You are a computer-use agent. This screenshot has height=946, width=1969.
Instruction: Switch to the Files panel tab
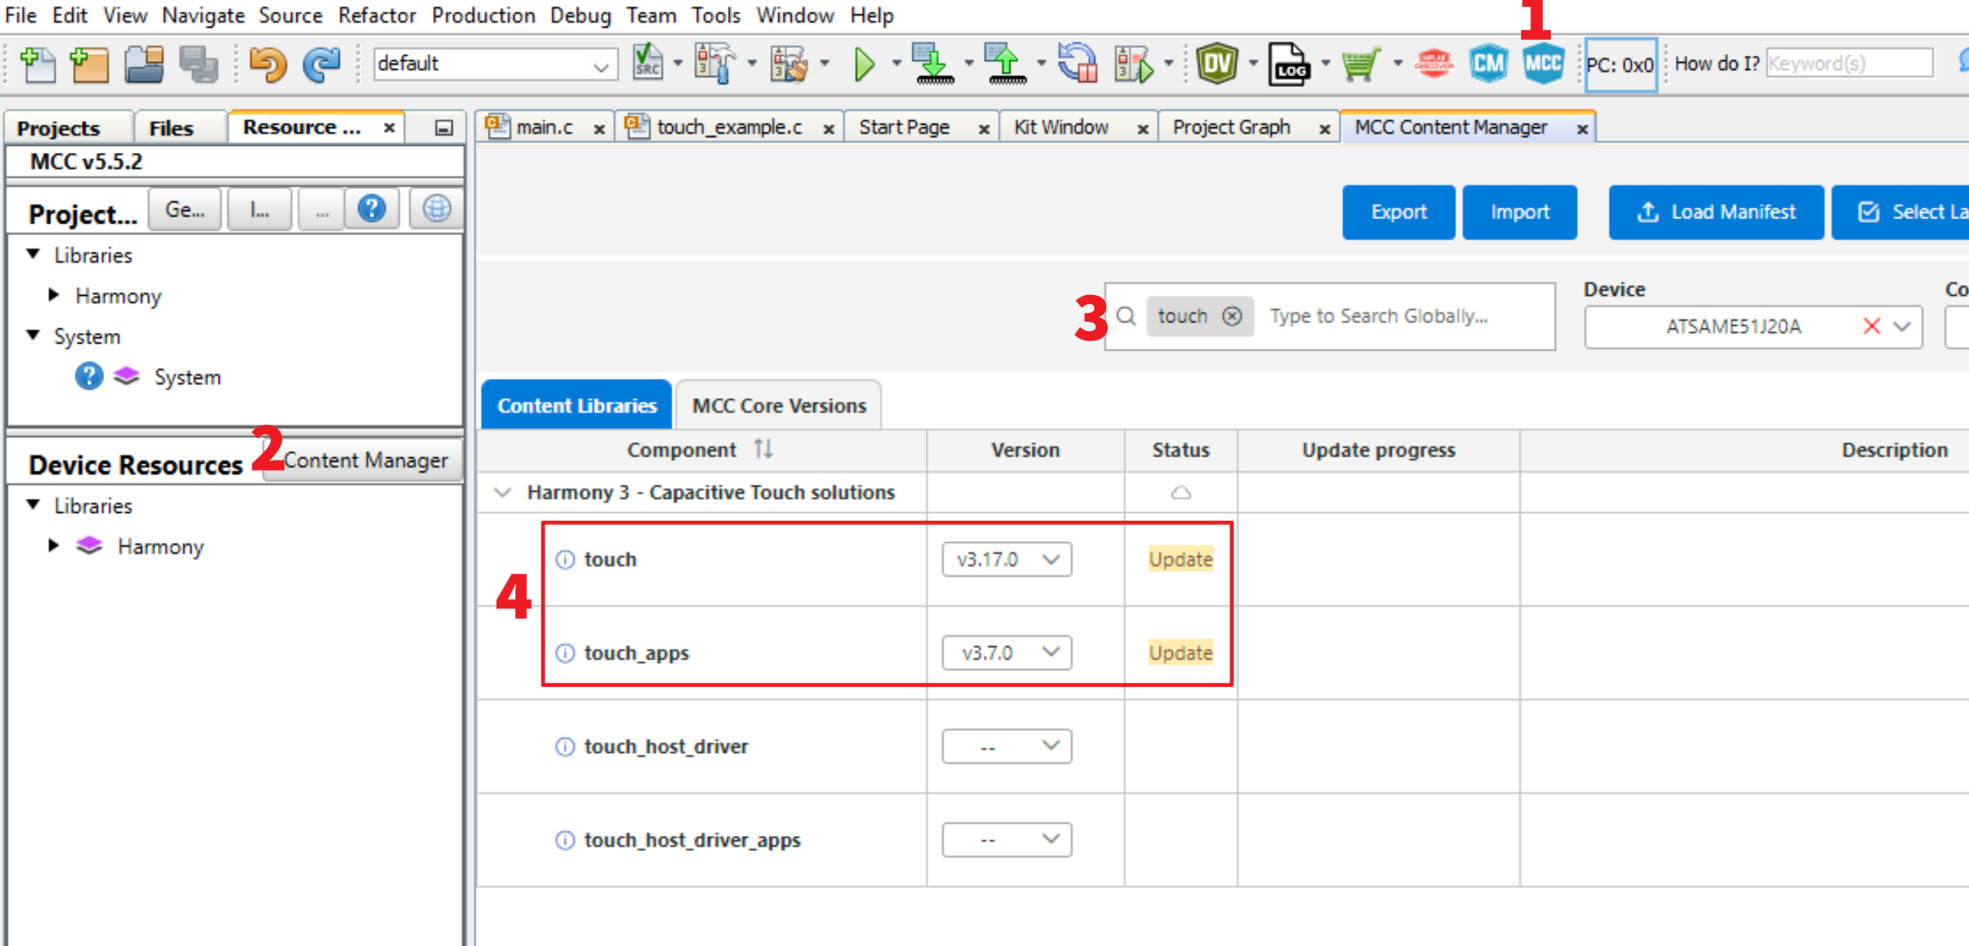pos(171,128)
